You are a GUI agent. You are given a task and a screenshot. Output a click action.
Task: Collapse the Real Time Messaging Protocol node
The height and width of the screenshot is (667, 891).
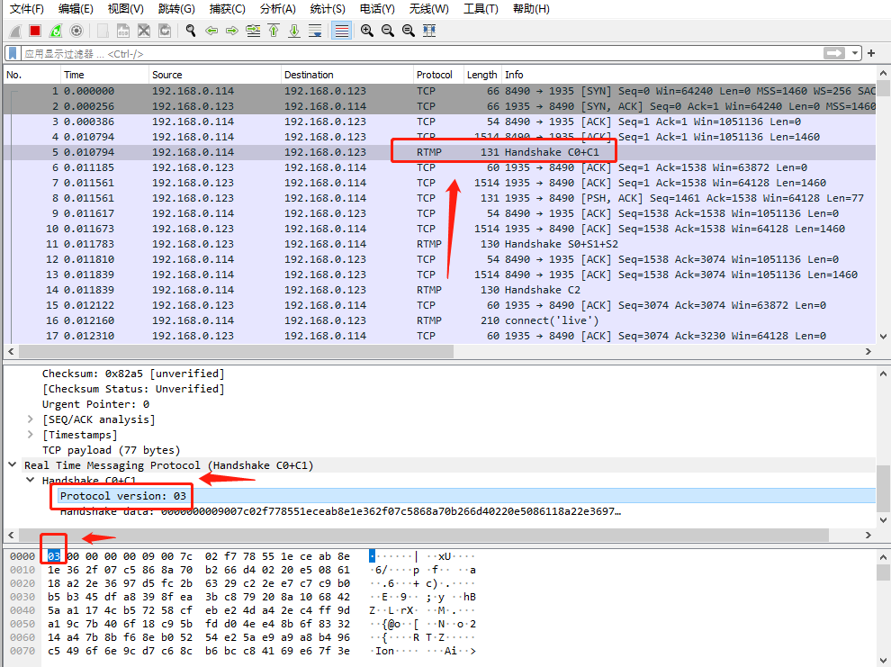point(13,464)
